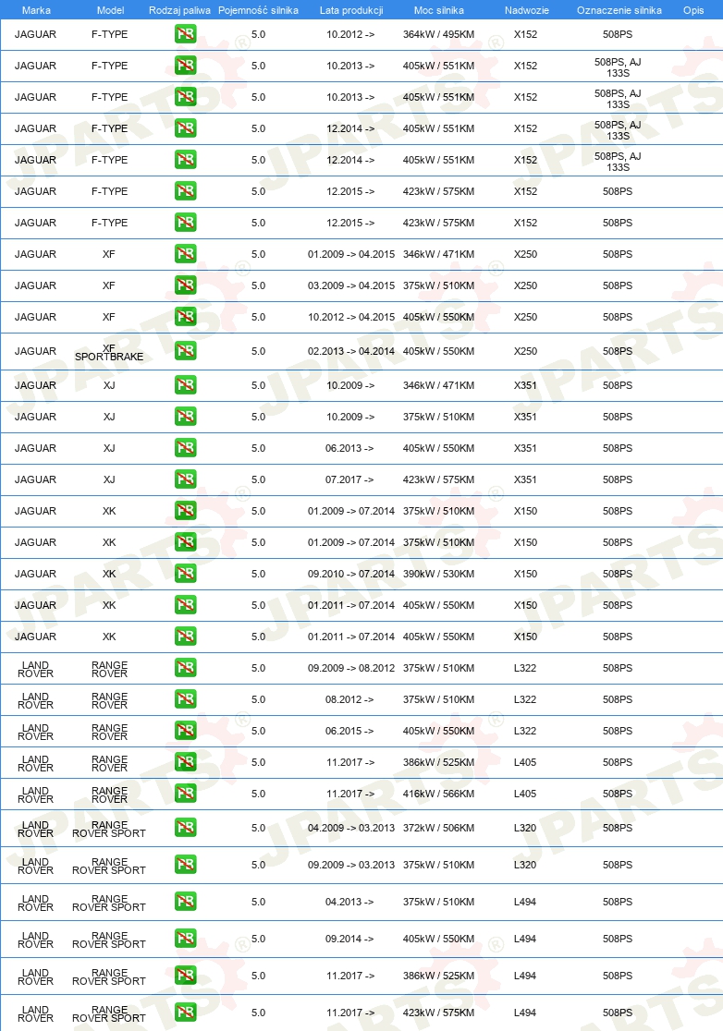Select the 508PS engine code in the F-TYPE 364kW row
This screenshot has height=1031, width=723.
point(618,34)
